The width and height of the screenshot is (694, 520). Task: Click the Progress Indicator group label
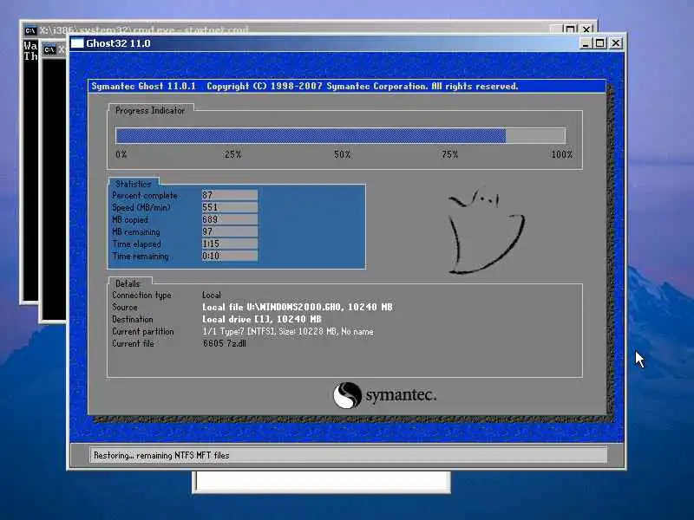pos(150,111)
